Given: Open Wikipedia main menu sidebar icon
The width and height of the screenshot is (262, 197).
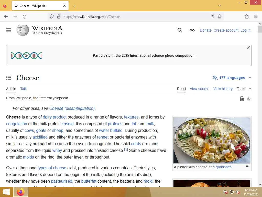Looking at the screenshot, I should (x=9, y=30).
